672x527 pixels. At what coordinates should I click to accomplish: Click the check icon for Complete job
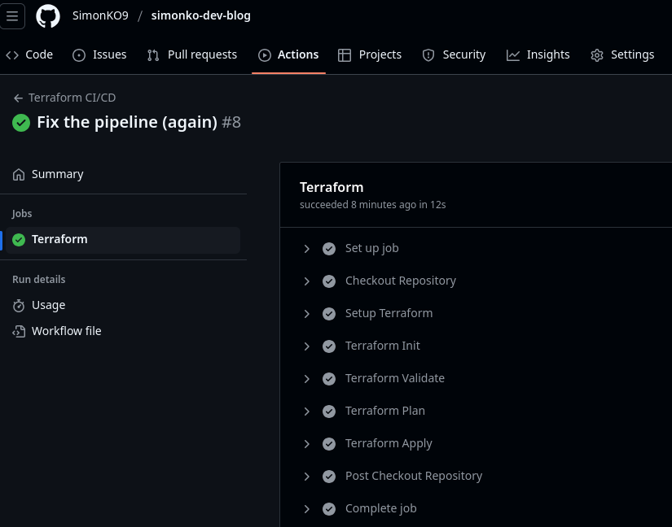pos(329,508)
